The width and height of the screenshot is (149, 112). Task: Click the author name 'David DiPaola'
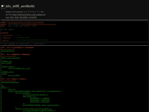point(14,24)
